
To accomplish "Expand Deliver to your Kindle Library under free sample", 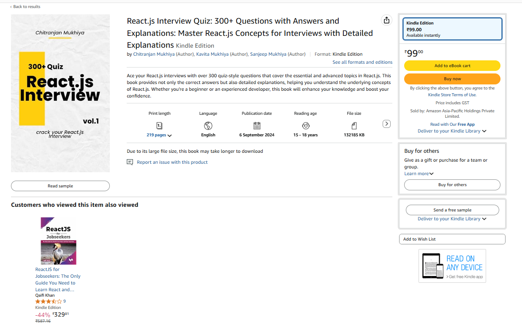I will [x=452, y=219].
